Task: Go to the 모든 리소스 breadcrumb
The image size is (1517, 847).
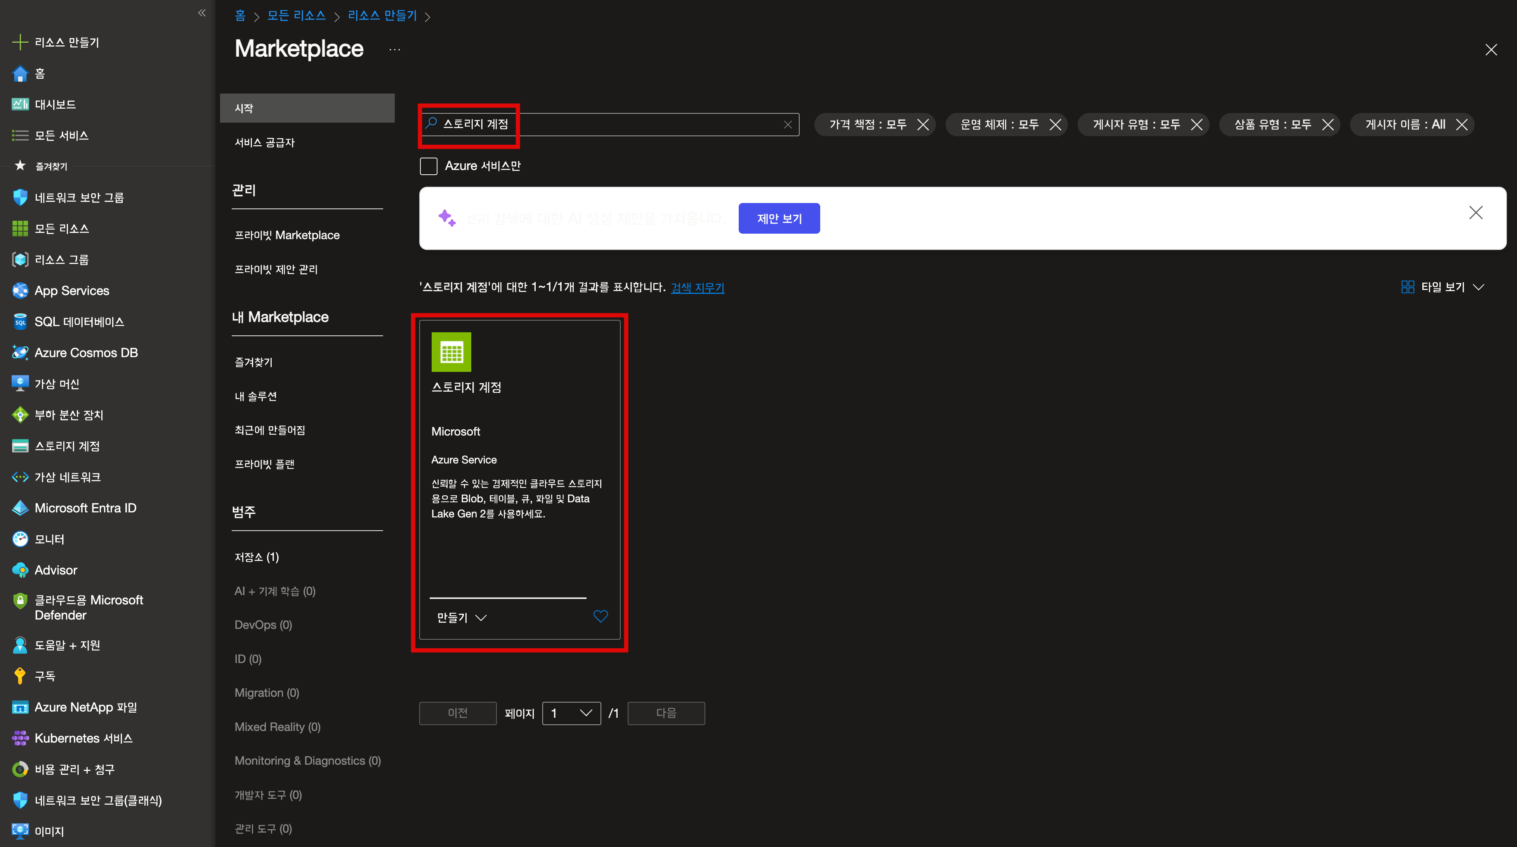Action: (x=296, y=16)
